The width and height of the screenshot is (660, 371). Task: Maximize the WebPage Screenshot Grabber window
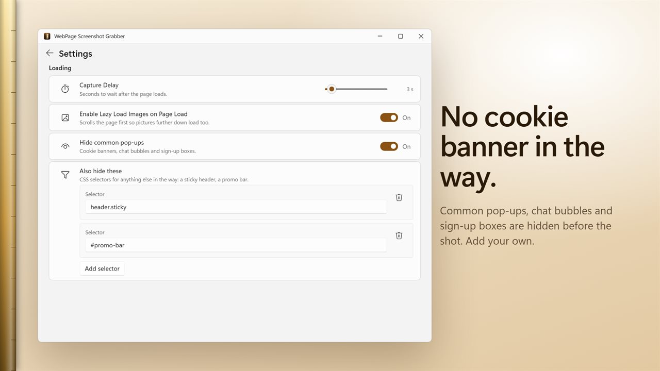pos(401,36)
